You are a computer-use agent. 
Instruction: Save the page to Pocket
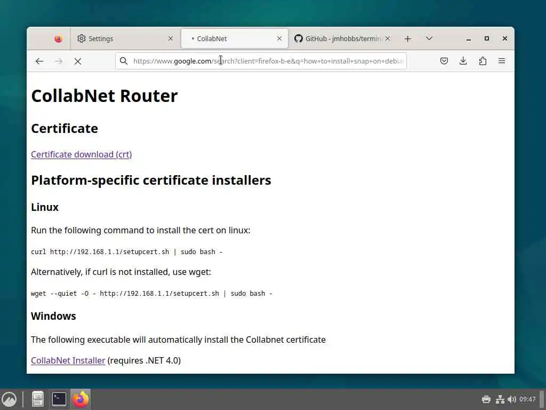(x=444, y=61)
